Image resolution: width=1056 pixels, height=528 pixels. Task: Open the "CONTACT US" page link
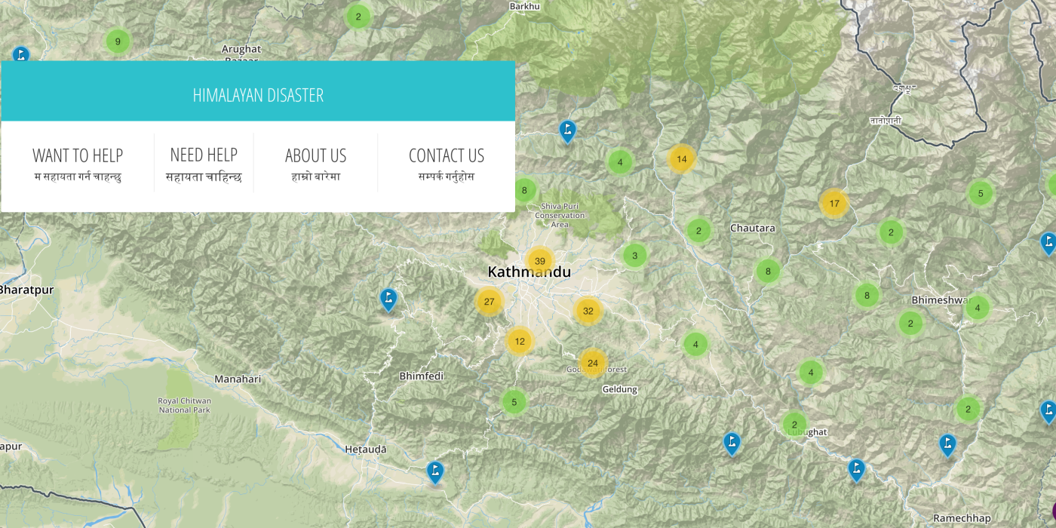click(x=447, y=155)
